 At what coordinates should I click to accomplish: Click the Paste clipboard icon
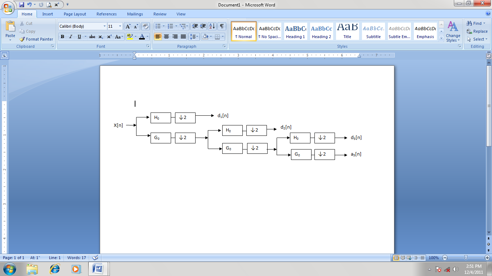[x=10, y=27]
